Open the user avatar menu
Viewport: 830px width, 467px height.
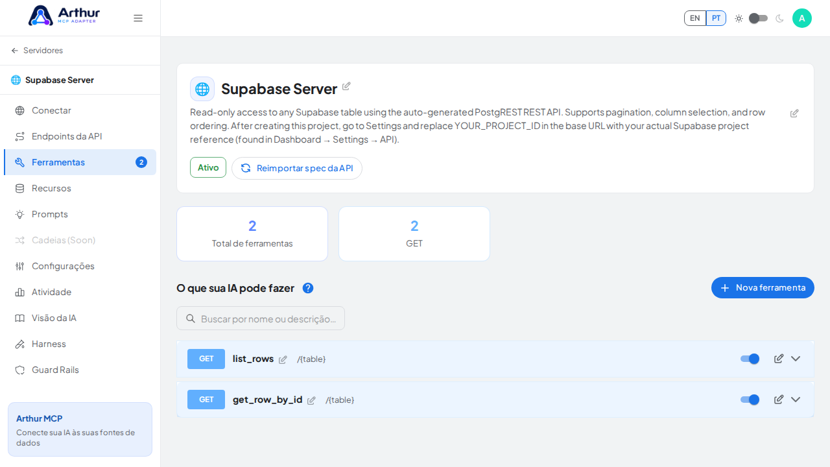coord(802,18)
